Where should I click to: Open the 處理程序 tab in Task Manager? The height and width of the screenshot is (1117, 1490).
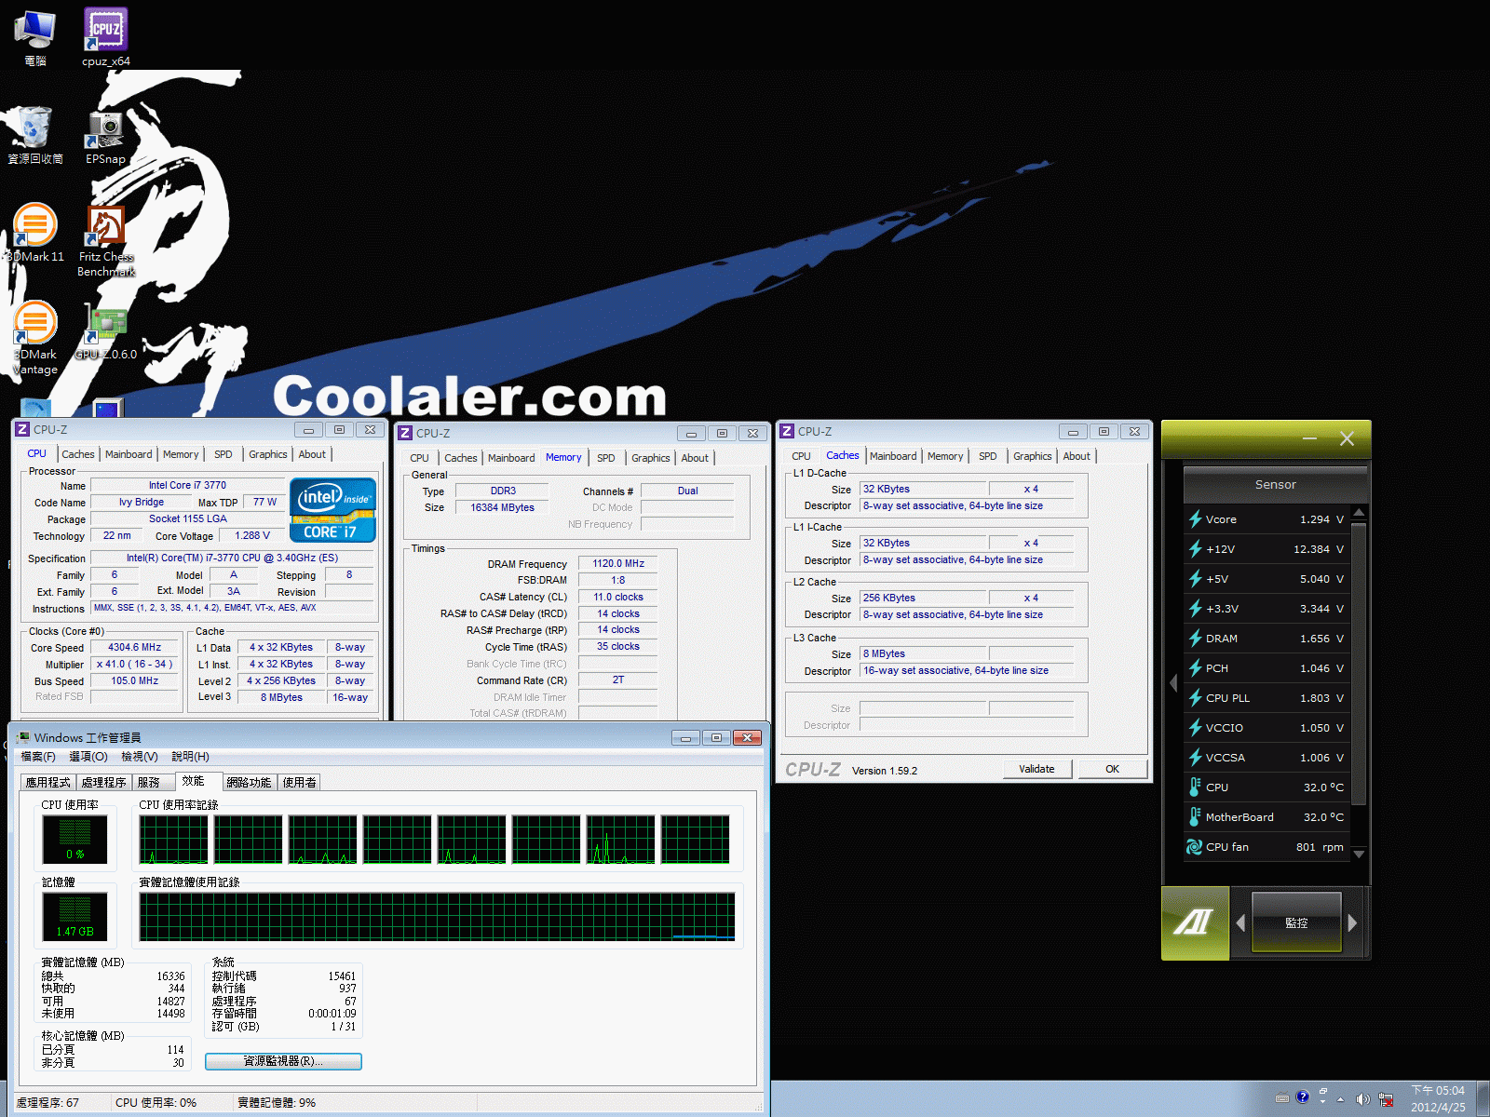pos(103,783)
